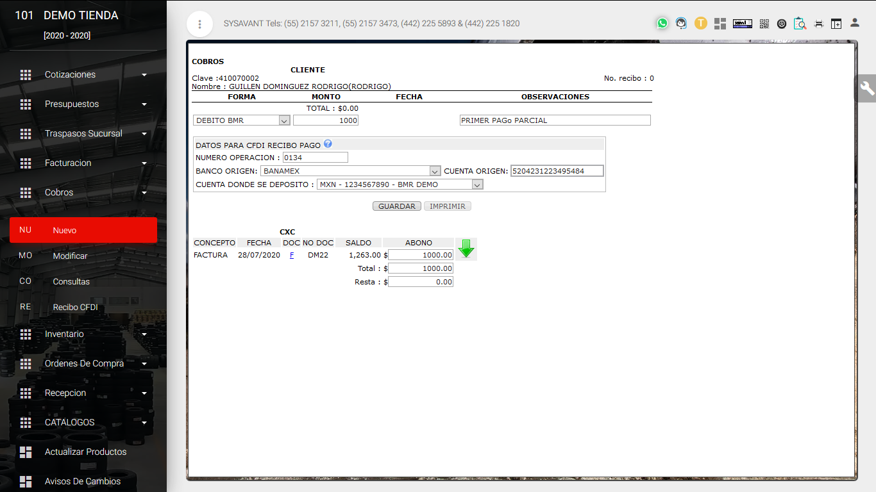876x492 pixels.
Task: Expand the Recepcion menu
Action: tap(144, 393)
